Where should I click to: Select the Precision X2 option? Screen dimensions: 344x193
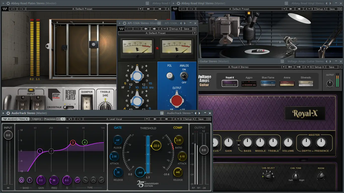click(63, 119)
